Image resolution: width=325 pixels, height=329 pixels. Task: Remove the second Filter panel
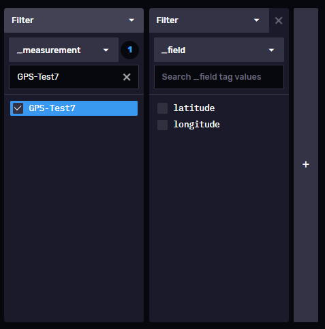pos(279,20)
